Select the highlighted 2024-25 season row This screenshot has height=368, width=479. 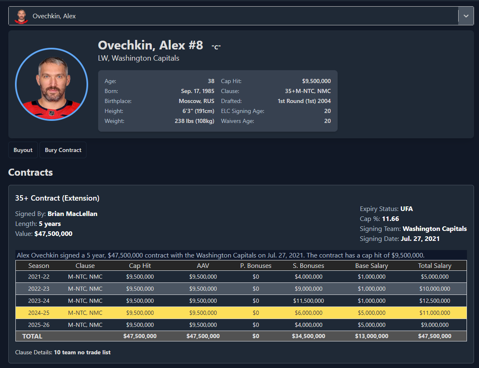(241, 313)
